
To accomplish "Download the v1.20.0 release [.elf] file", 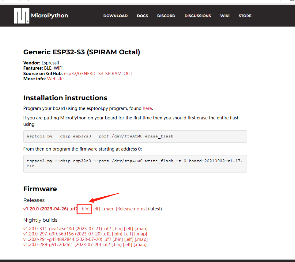I will 96,209.
